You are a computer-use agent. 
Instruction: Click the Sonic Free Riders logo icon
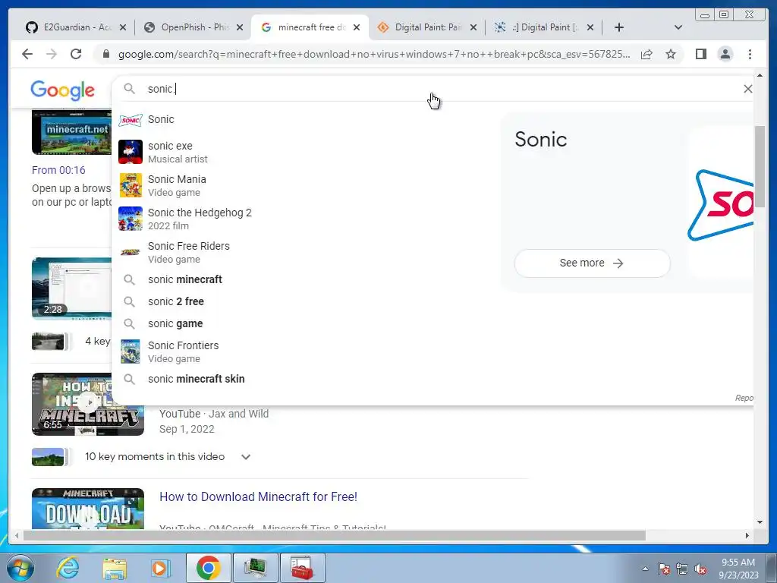pos(131,252)
